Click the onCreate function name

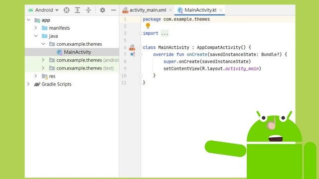click(x=197, y=54)
